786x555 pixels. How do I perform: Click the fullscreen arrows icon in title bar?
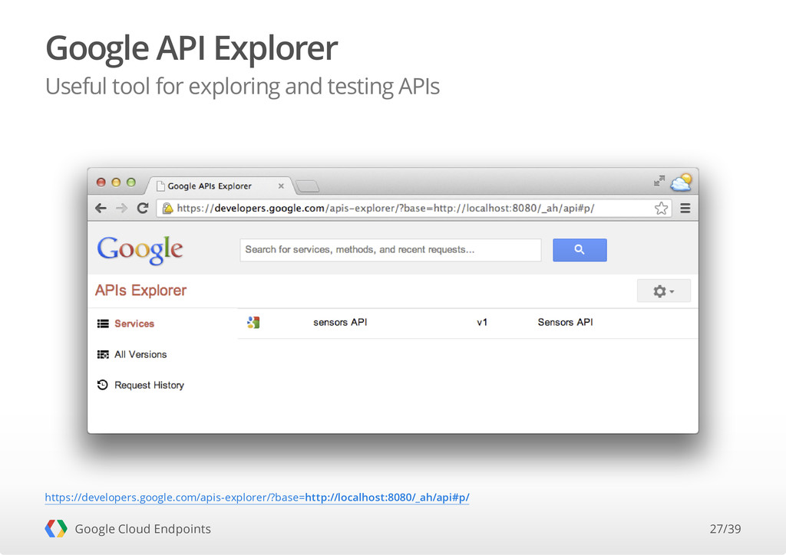point(659,181)
